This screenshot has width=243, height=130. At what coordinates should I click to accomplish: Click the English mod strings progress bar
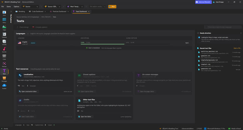tap(102, 44)
